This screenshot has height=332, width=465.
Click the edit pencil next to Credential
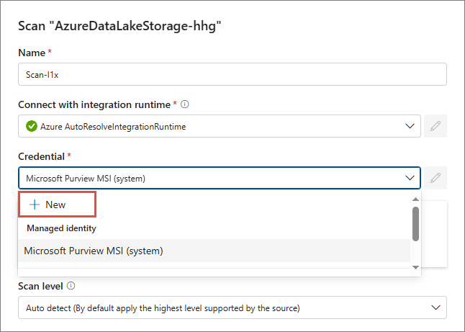click(435, 178)
